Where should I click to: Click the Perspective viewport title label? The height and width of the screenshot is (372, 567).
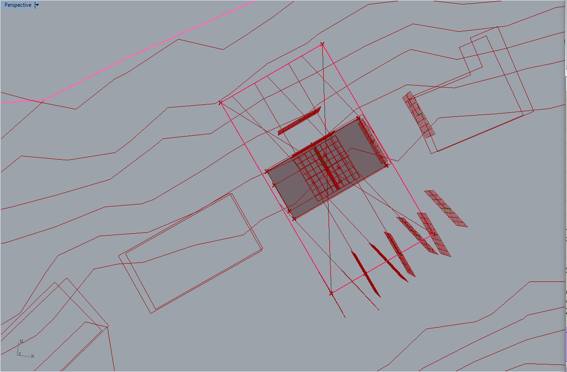click(18, 5)
